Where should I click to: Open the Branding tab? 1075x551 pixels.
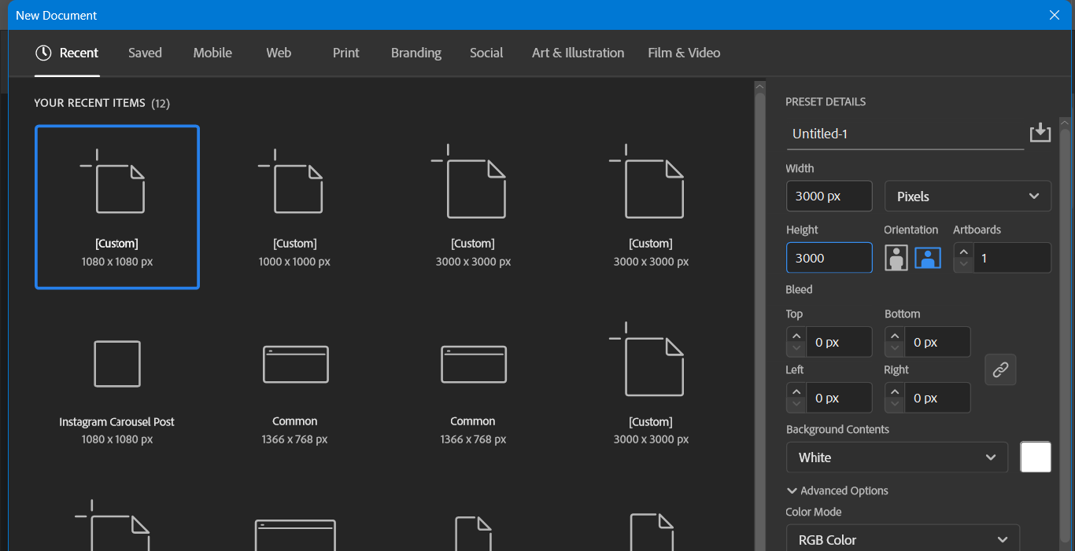pos(416,53)
